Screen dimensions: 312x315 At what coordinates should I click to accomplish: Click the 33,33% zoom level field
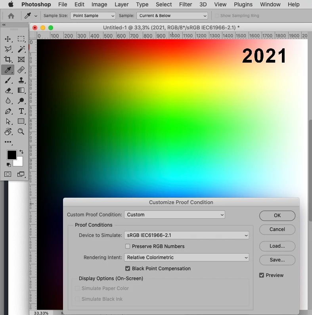click(x=41, y=313)
